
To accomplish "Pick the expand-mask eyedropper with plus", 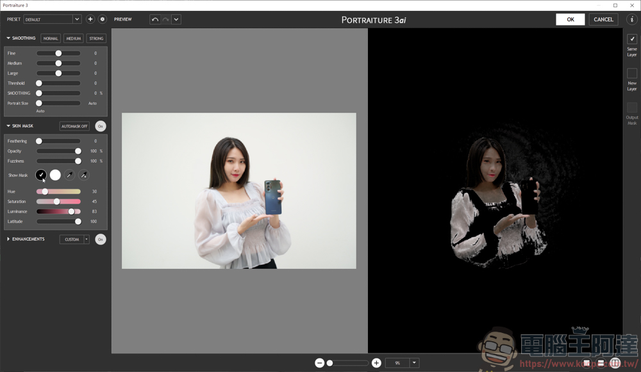I will click(x=84, y=175).
